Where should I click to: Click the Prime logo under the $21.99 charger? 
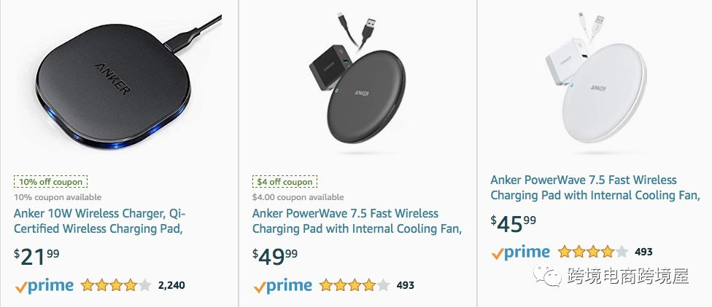click(44, 285)
